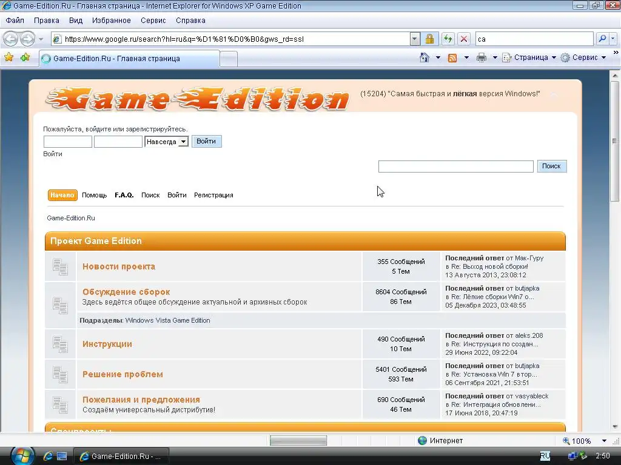The image size is (621, 465).
Task: Click the Начало navigation tab
Action: click(x=62, y=195)
